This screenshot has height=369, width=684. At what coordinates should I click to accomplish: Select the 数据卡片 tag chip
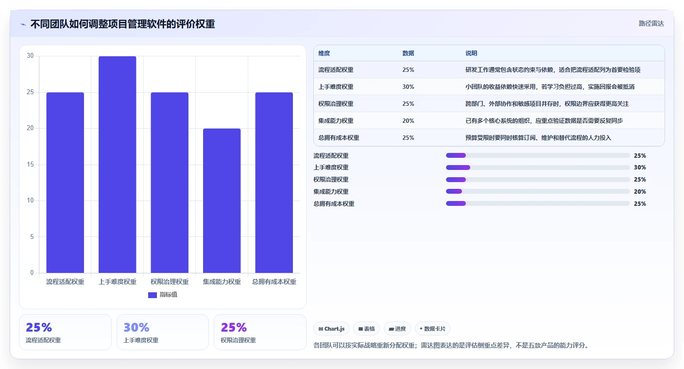432,329
